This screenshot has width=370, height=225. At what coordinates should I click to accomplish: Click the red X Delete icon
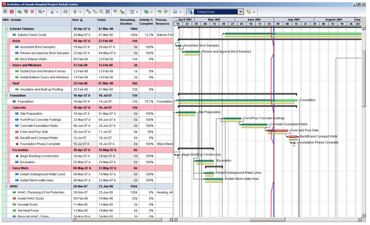coord(32,12)
